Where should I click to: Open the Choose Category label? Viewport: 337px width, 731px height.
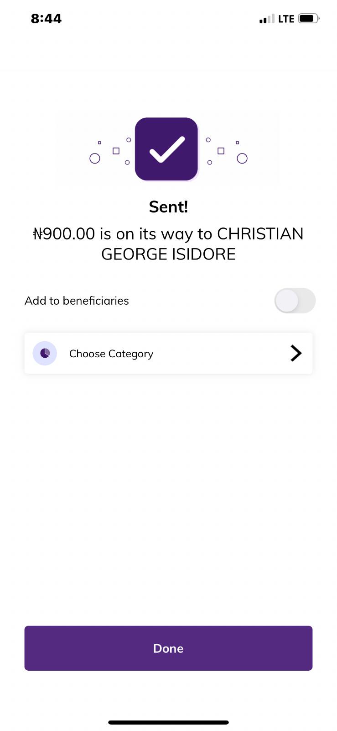[111, 354]
